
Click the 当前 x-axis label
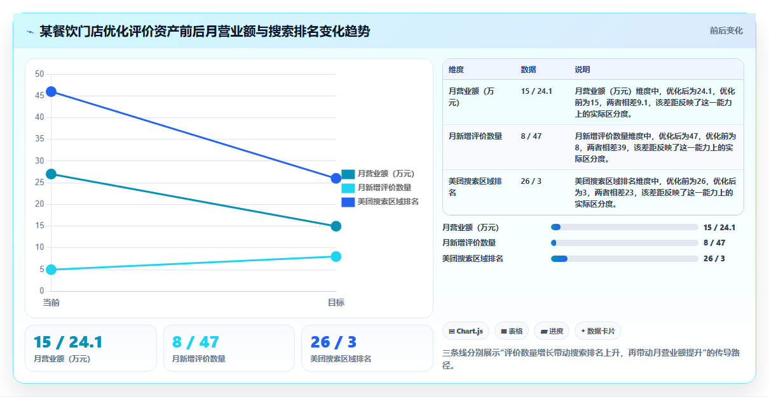tap(51, 303)
